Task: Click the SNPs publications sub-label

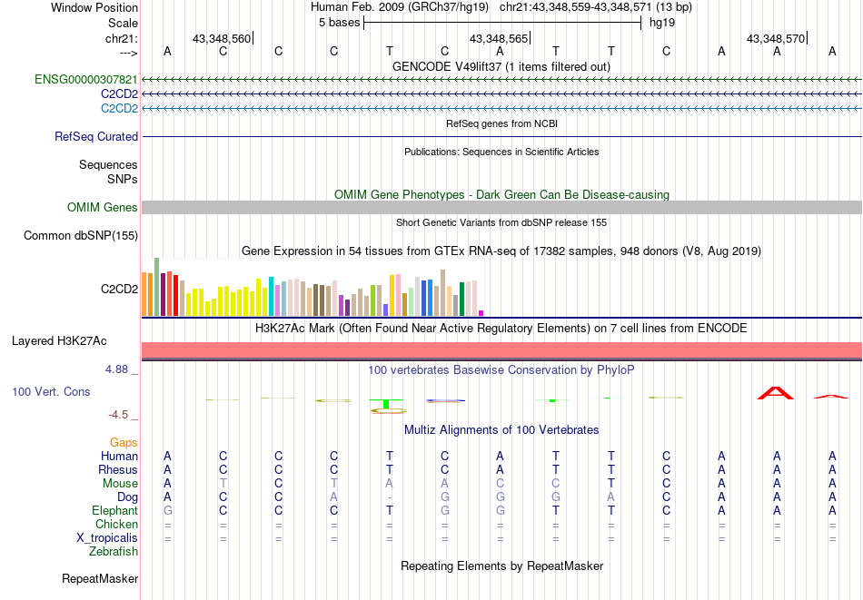Action: coord(123,180)
